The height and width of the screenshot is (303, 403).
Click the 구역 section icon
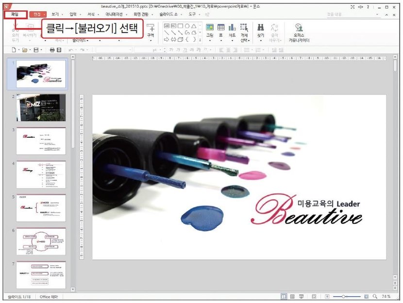point(151,28)
